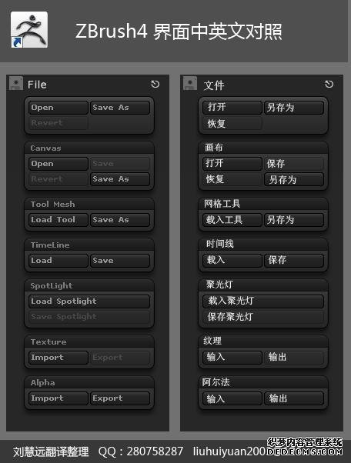This screenshot has height=463, width=351.
Task: Open the TimeLine section header
Action: tap(89, 245)
